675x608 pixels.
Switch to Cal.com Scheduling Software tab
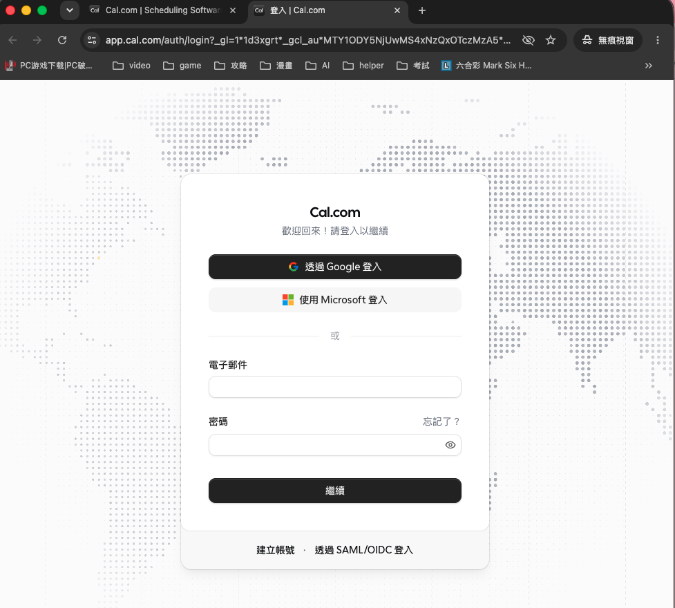click(x=162, y=10)
